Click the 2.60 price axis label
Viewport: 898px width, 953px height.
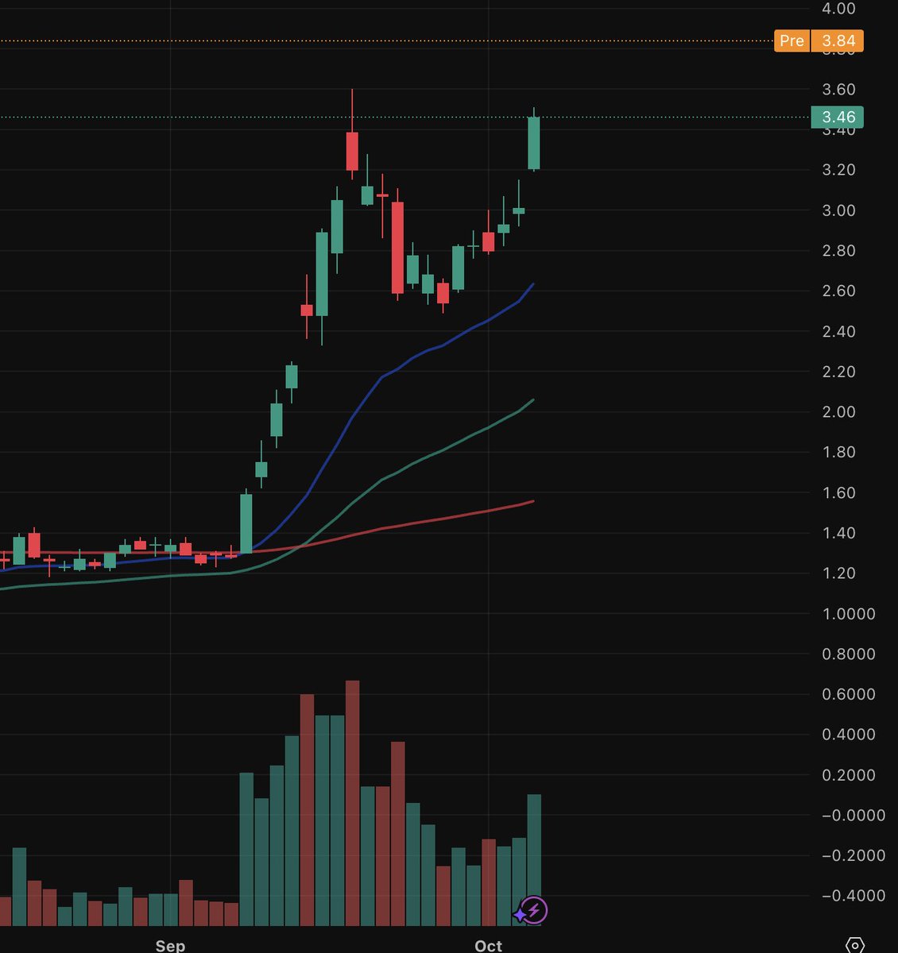tap(838, 291)
